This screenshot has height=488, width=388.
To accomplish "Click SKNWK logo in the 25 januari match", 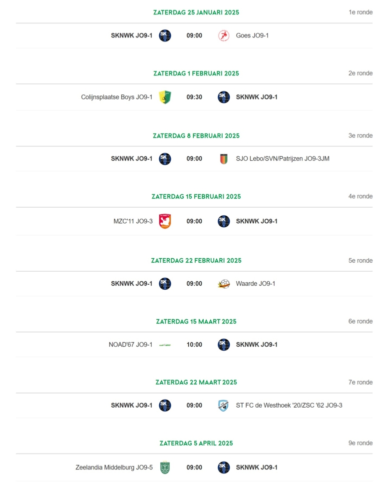I will tap(165, 35).
